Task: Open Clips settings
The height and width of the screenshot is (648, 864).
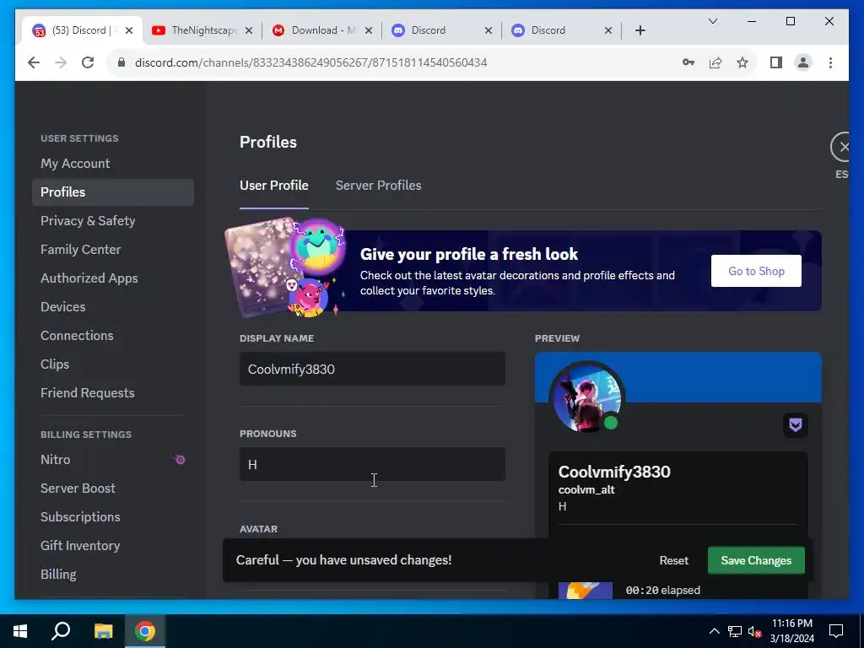Action: pyautogui.click(x=113, y=364)
